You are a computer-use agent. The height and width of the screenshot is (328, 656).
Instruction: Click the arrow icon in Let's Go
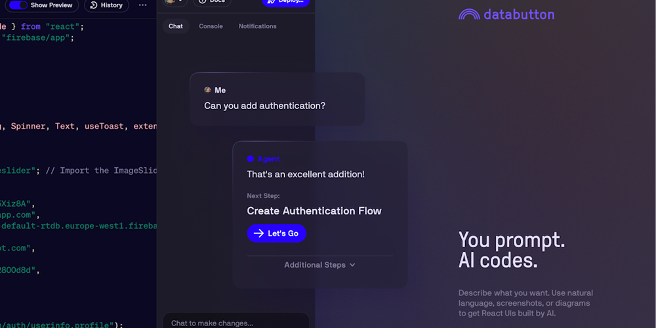(x=259, y=234)
